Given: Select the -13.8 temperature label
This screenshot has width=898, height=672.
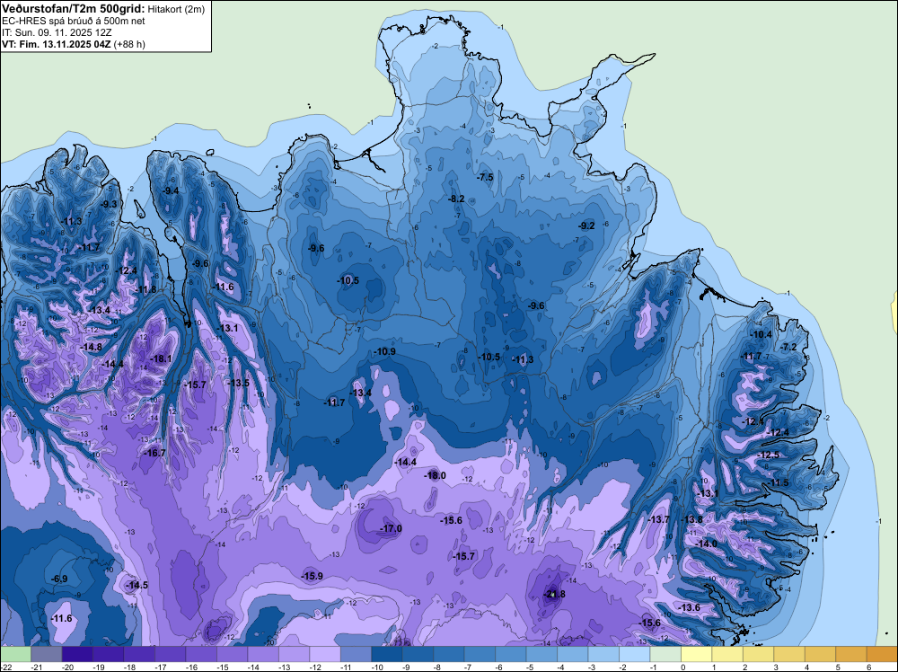Looking at the screenshot, I should (691, 519).
